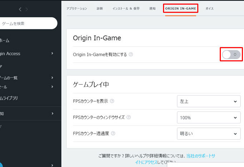
Task: Expand the ゲームの一覧 sidebar chevron
Action: coord(52,77)
